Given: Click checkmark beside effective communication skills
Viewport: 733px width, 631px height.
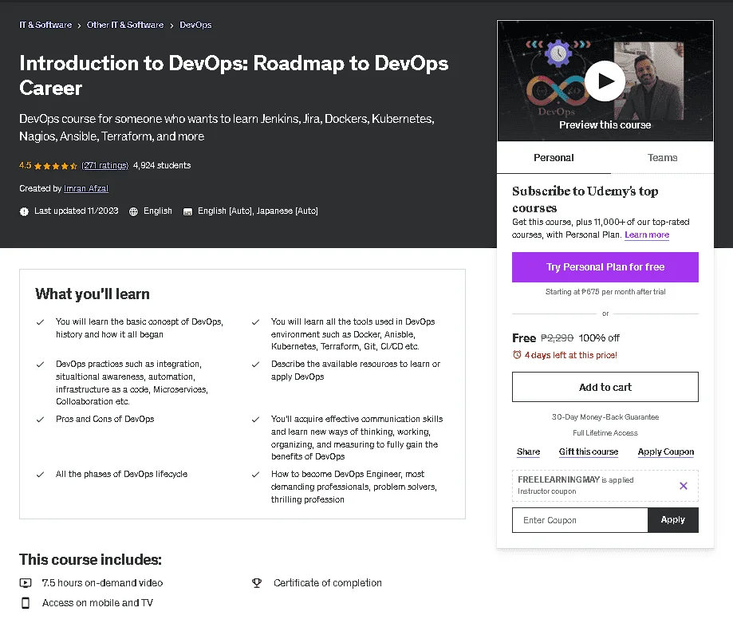Looking at the screenshot, I should (256, 420).
